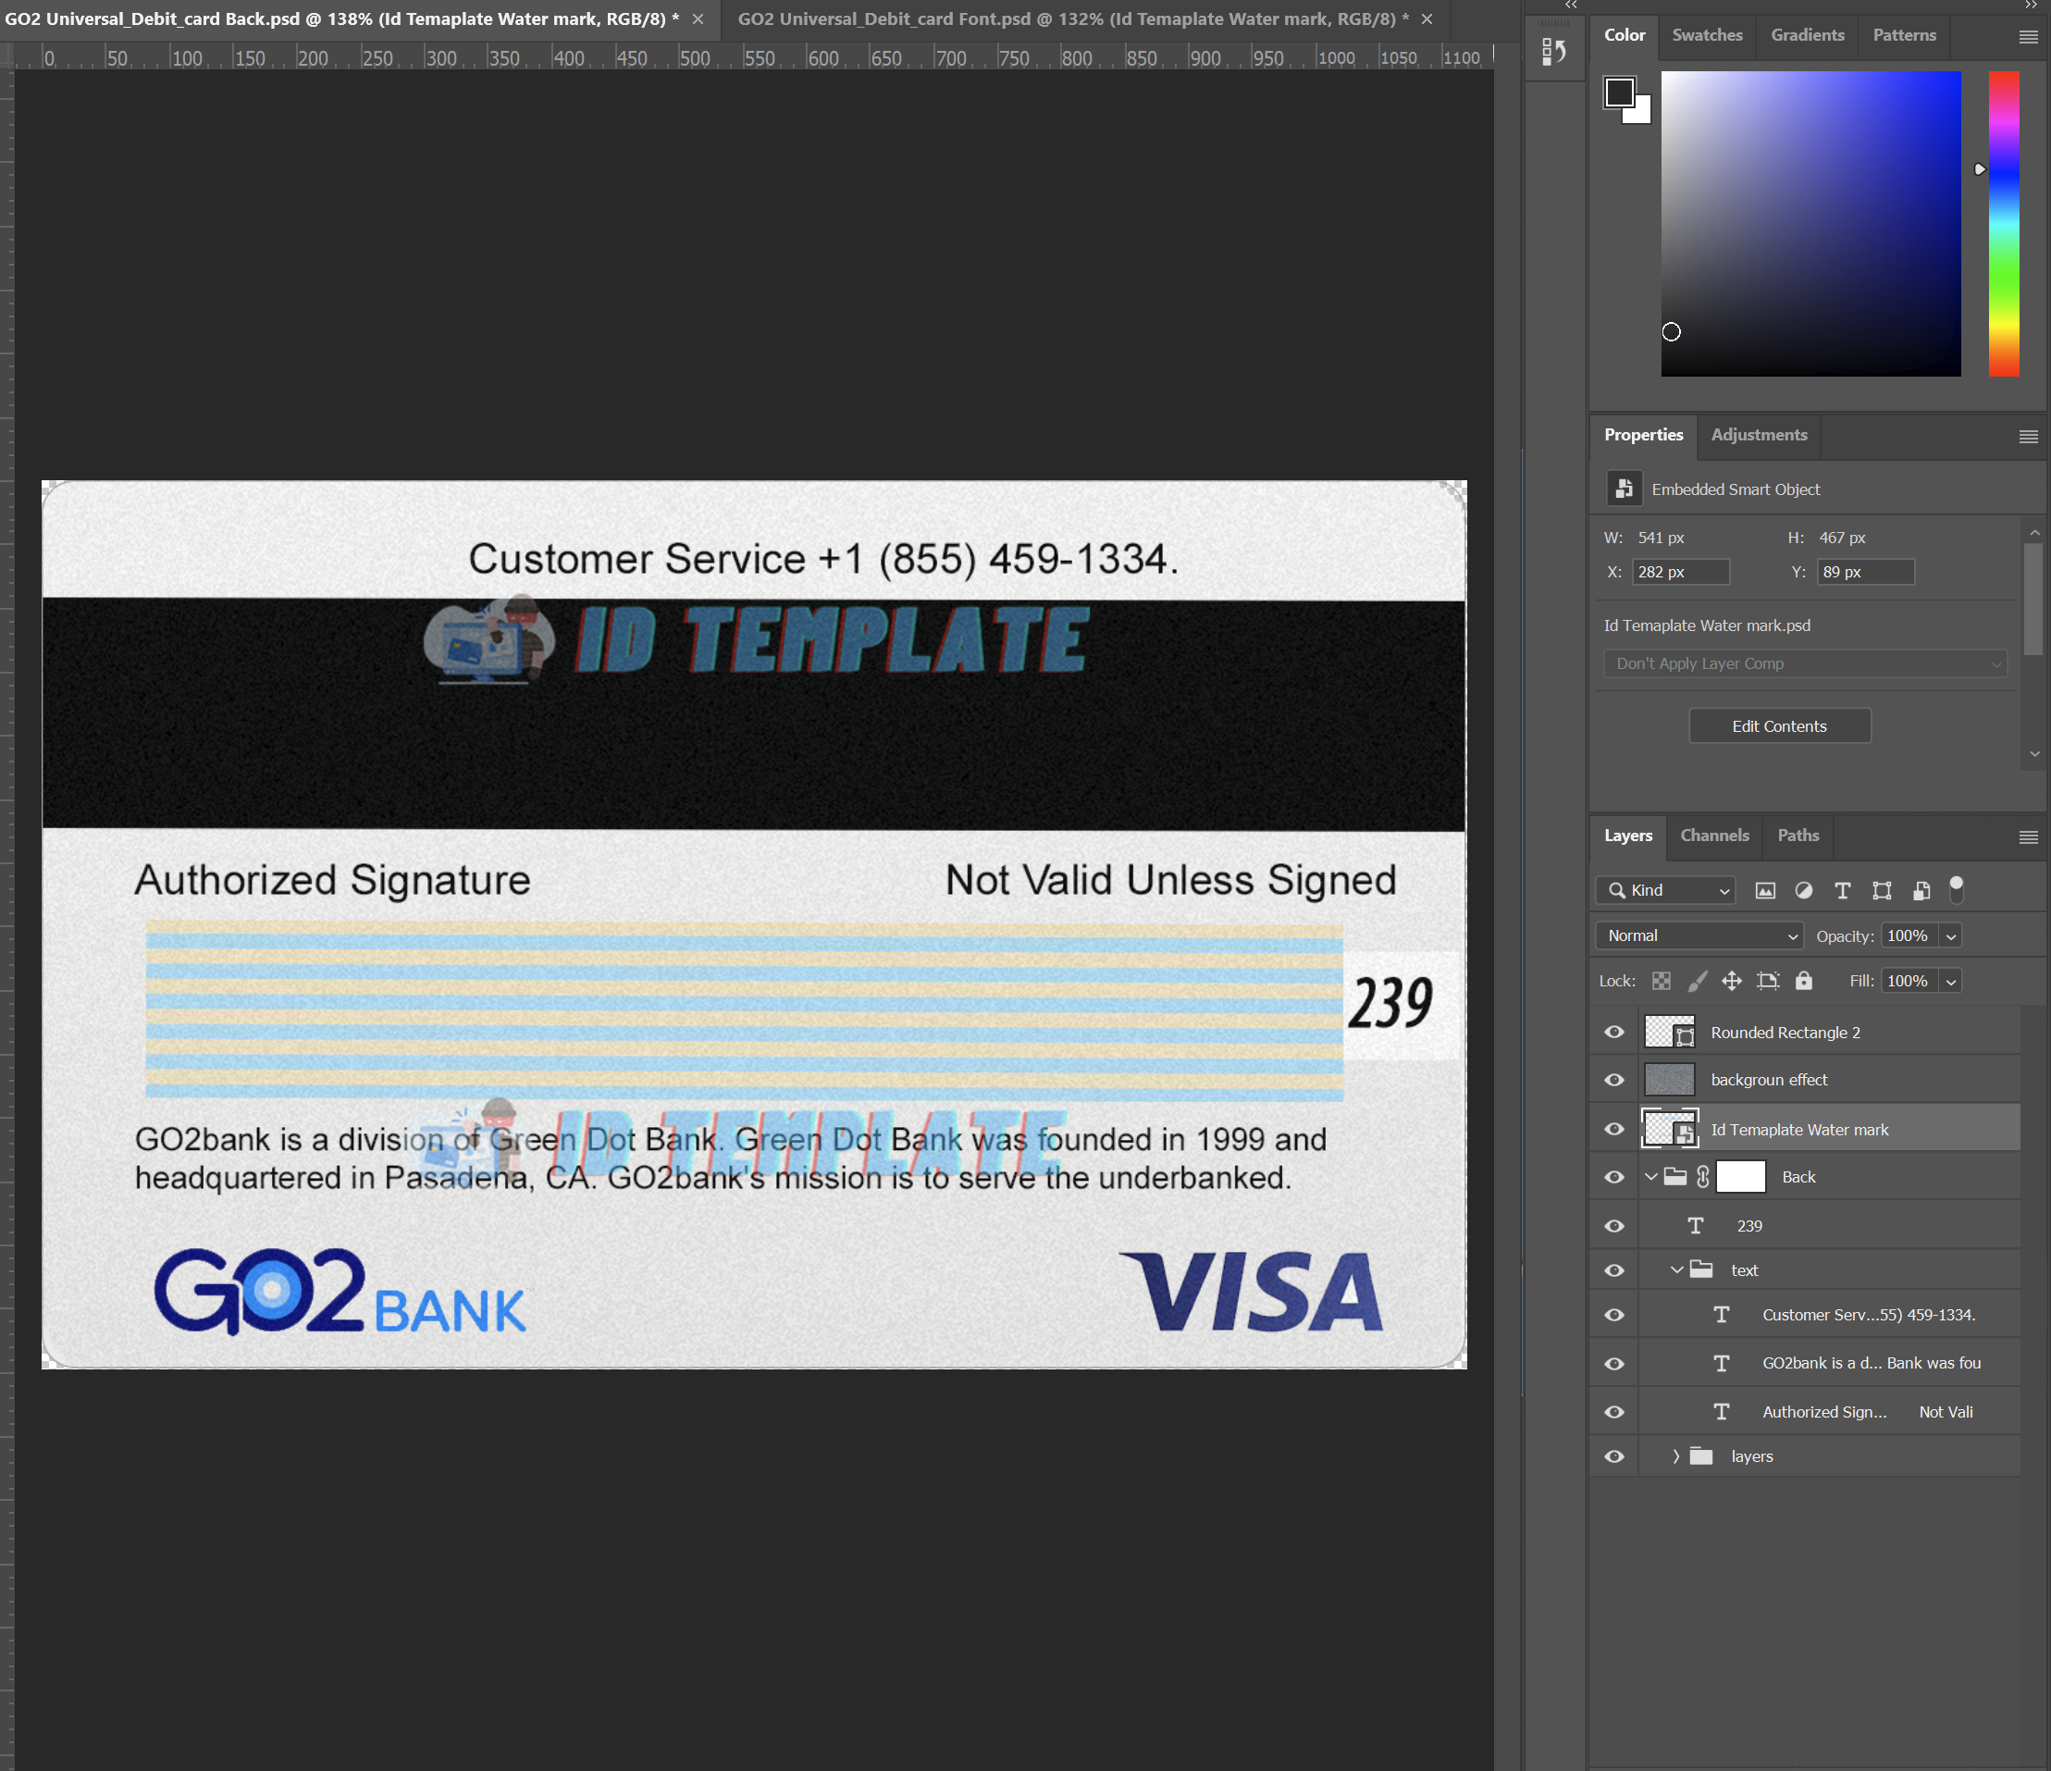2051x1771 pixels.
Task: Click the Customer Serv text layer T icon
Action: (x=1722, y=1315)
